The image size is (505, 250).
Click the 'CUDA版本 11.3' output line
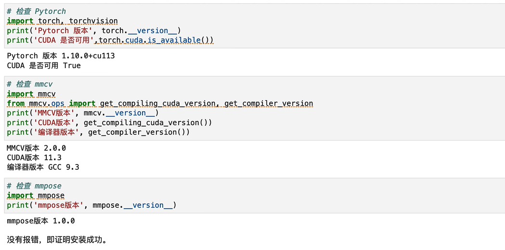coord(34,158)
